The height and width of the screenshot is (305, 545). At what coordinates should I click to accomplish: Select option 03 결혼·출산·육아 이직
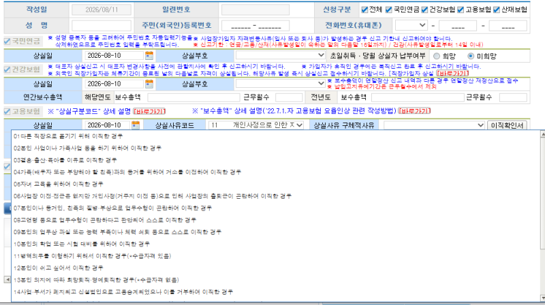pyautogui.click(x=275, y=160)
